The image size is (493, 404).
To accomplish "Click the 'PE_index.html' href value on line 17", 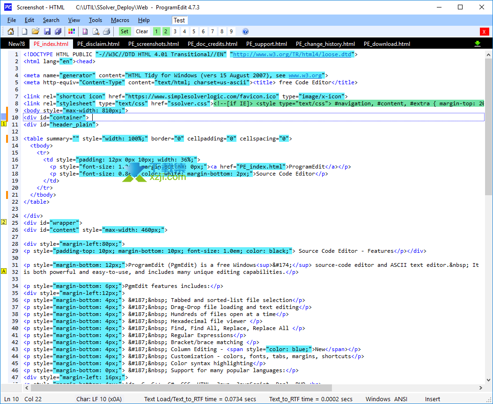I will 261,167.
